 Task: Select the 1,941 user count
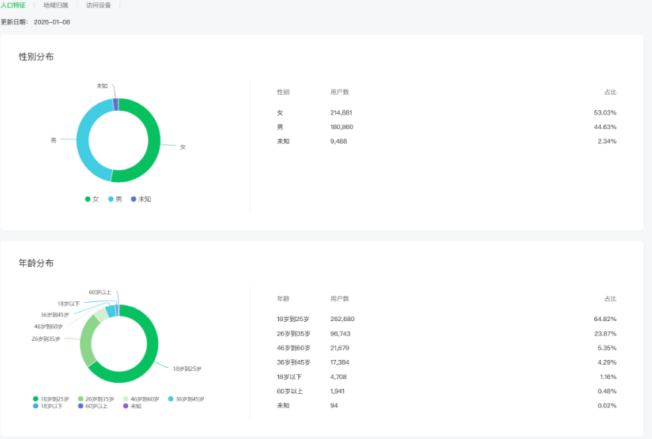337,392
